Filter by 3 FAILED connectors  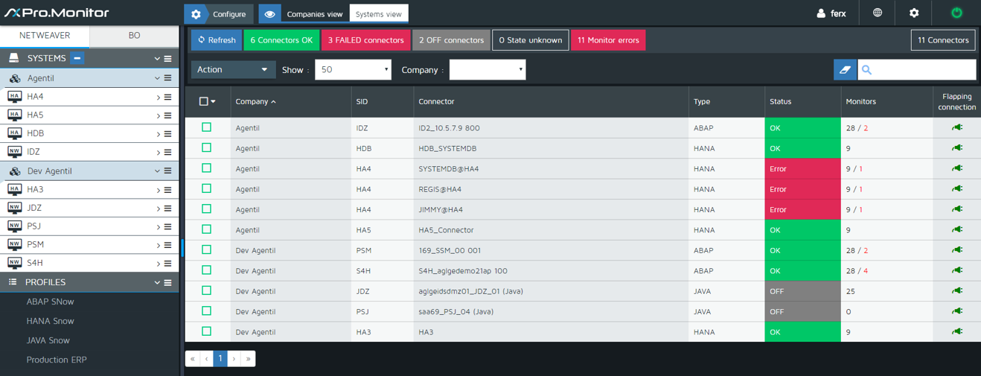point(365,40)
